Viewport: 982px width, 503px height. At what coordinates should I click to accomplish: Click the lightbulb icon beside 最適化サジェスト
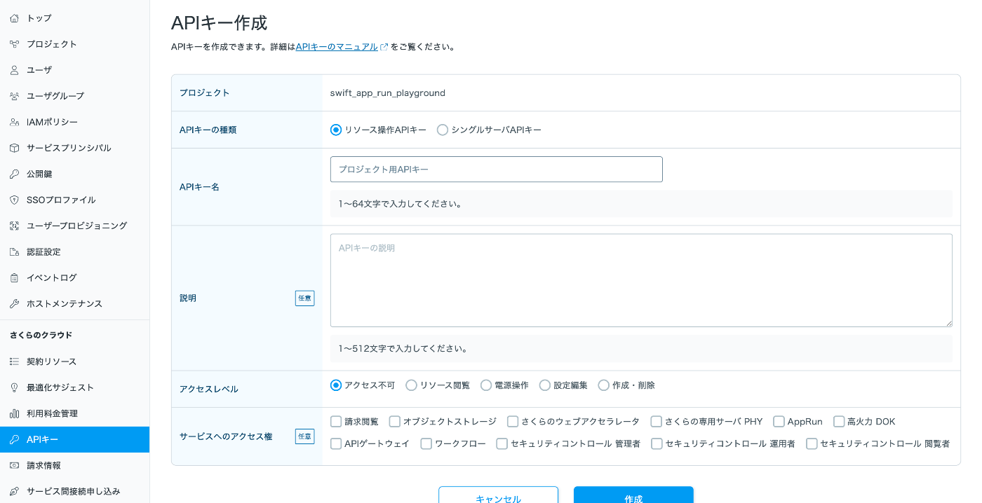tap(14, 387)
